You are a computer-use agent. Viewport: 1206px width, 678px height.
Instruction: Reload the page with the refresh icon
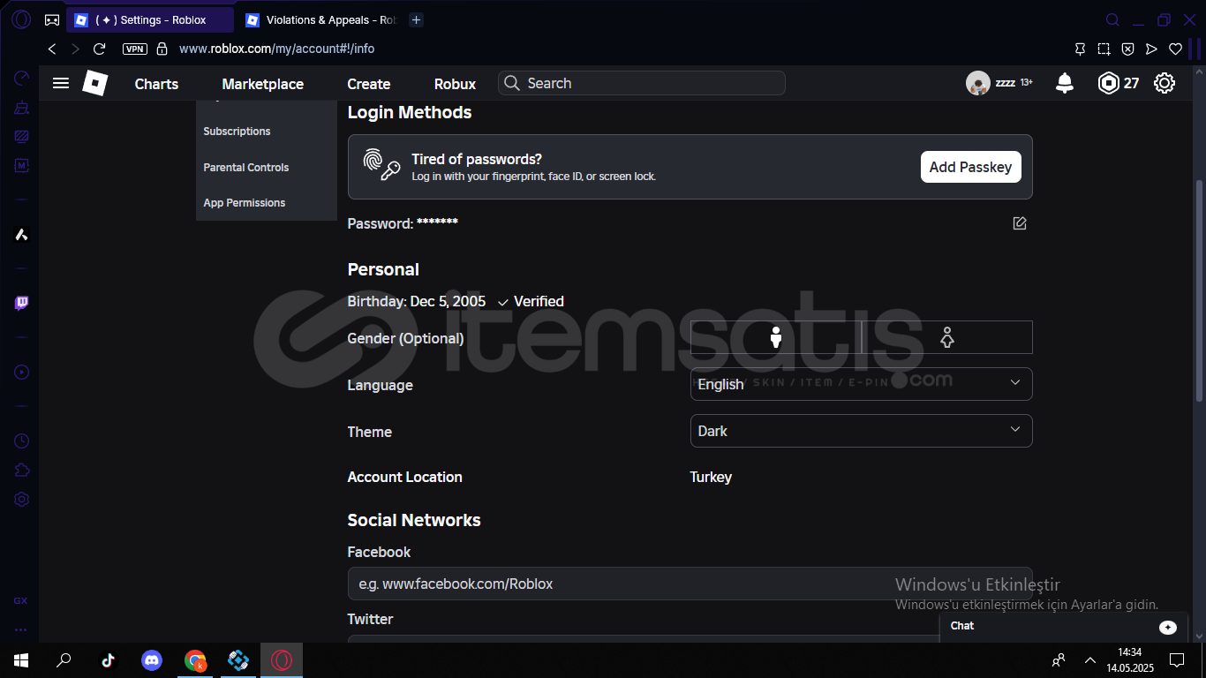[x=100, y=49]
